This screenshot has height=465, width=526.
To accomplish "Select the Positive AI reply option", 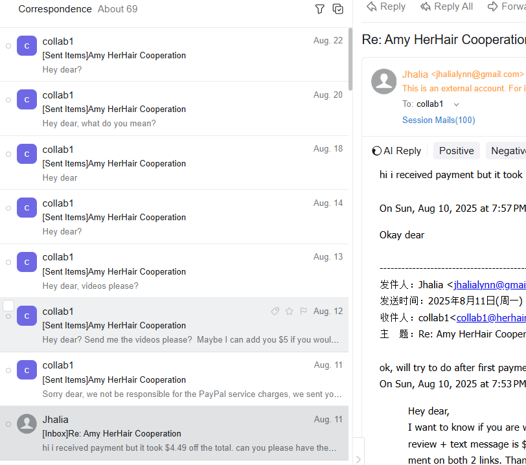I will pos(456,151).
